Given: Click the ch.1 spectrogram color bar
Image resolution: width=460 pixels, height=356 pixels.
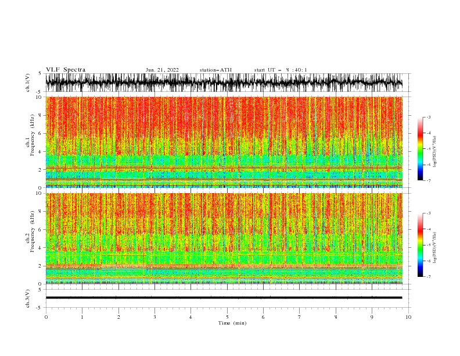Looking at the screenshot, I should coord(421,149).
